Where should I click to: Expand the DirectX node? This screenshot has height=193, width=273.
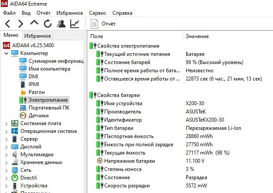(6, 178)
